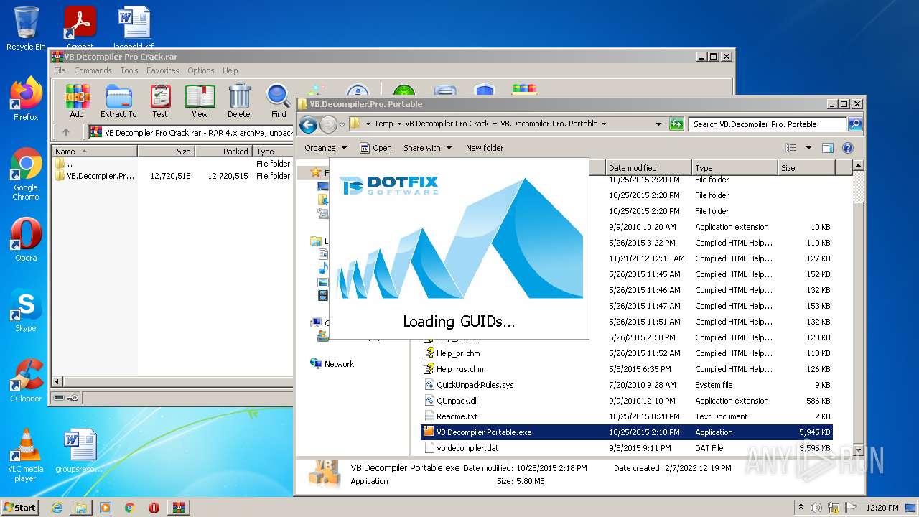Open Explorer help question mark icon
The height and width of the screenshot is (517, 919).
pyautogui.click(x=847, y=148)
